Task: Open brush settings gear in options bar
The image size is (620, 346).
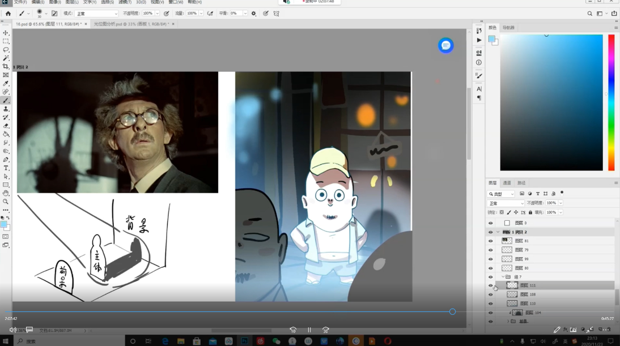Action: coord(254,14)
